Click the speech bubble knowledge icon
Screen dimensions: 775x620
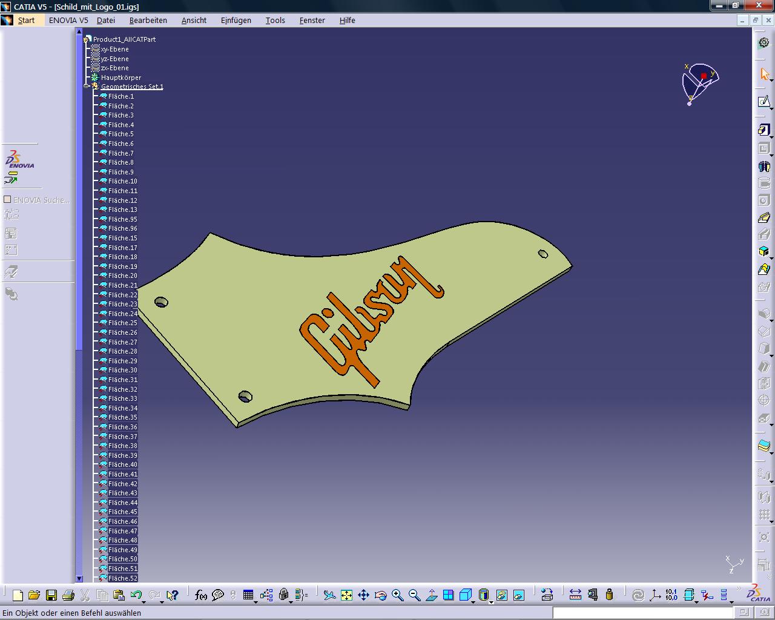click(218, 595)
